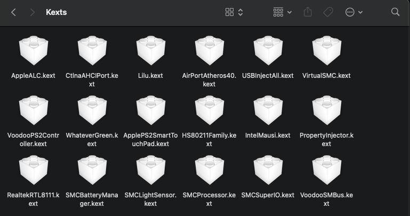Open Finder search magnifier
Viewport: 410px width, 216px height.
coord(395,12)
